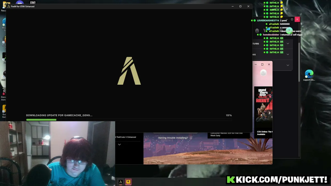Screen dimensions: 331x186
Task: Minimize the pink Rockstar launcher window
Action: pos(256,64)
